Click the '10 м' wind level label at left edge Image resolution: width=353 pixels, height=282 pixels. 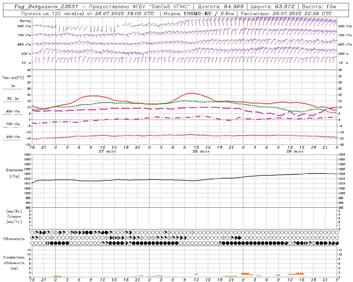coord(26,63)
